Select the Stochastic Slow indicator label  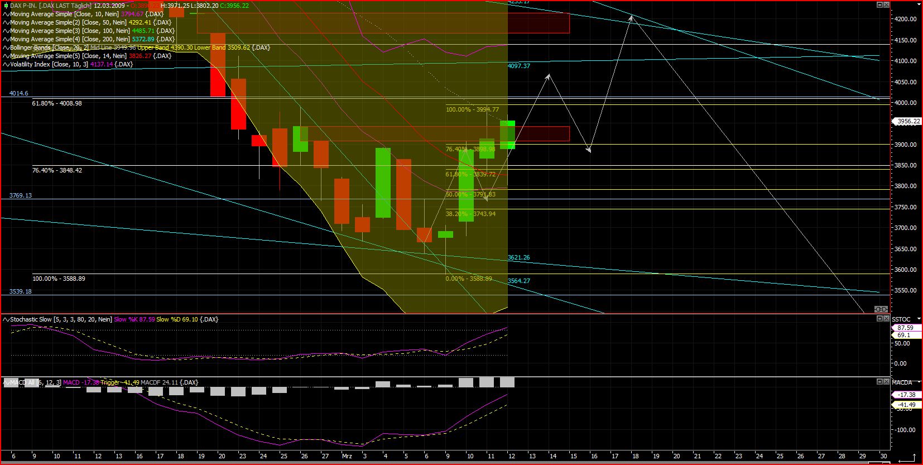(x=61, y=319)
